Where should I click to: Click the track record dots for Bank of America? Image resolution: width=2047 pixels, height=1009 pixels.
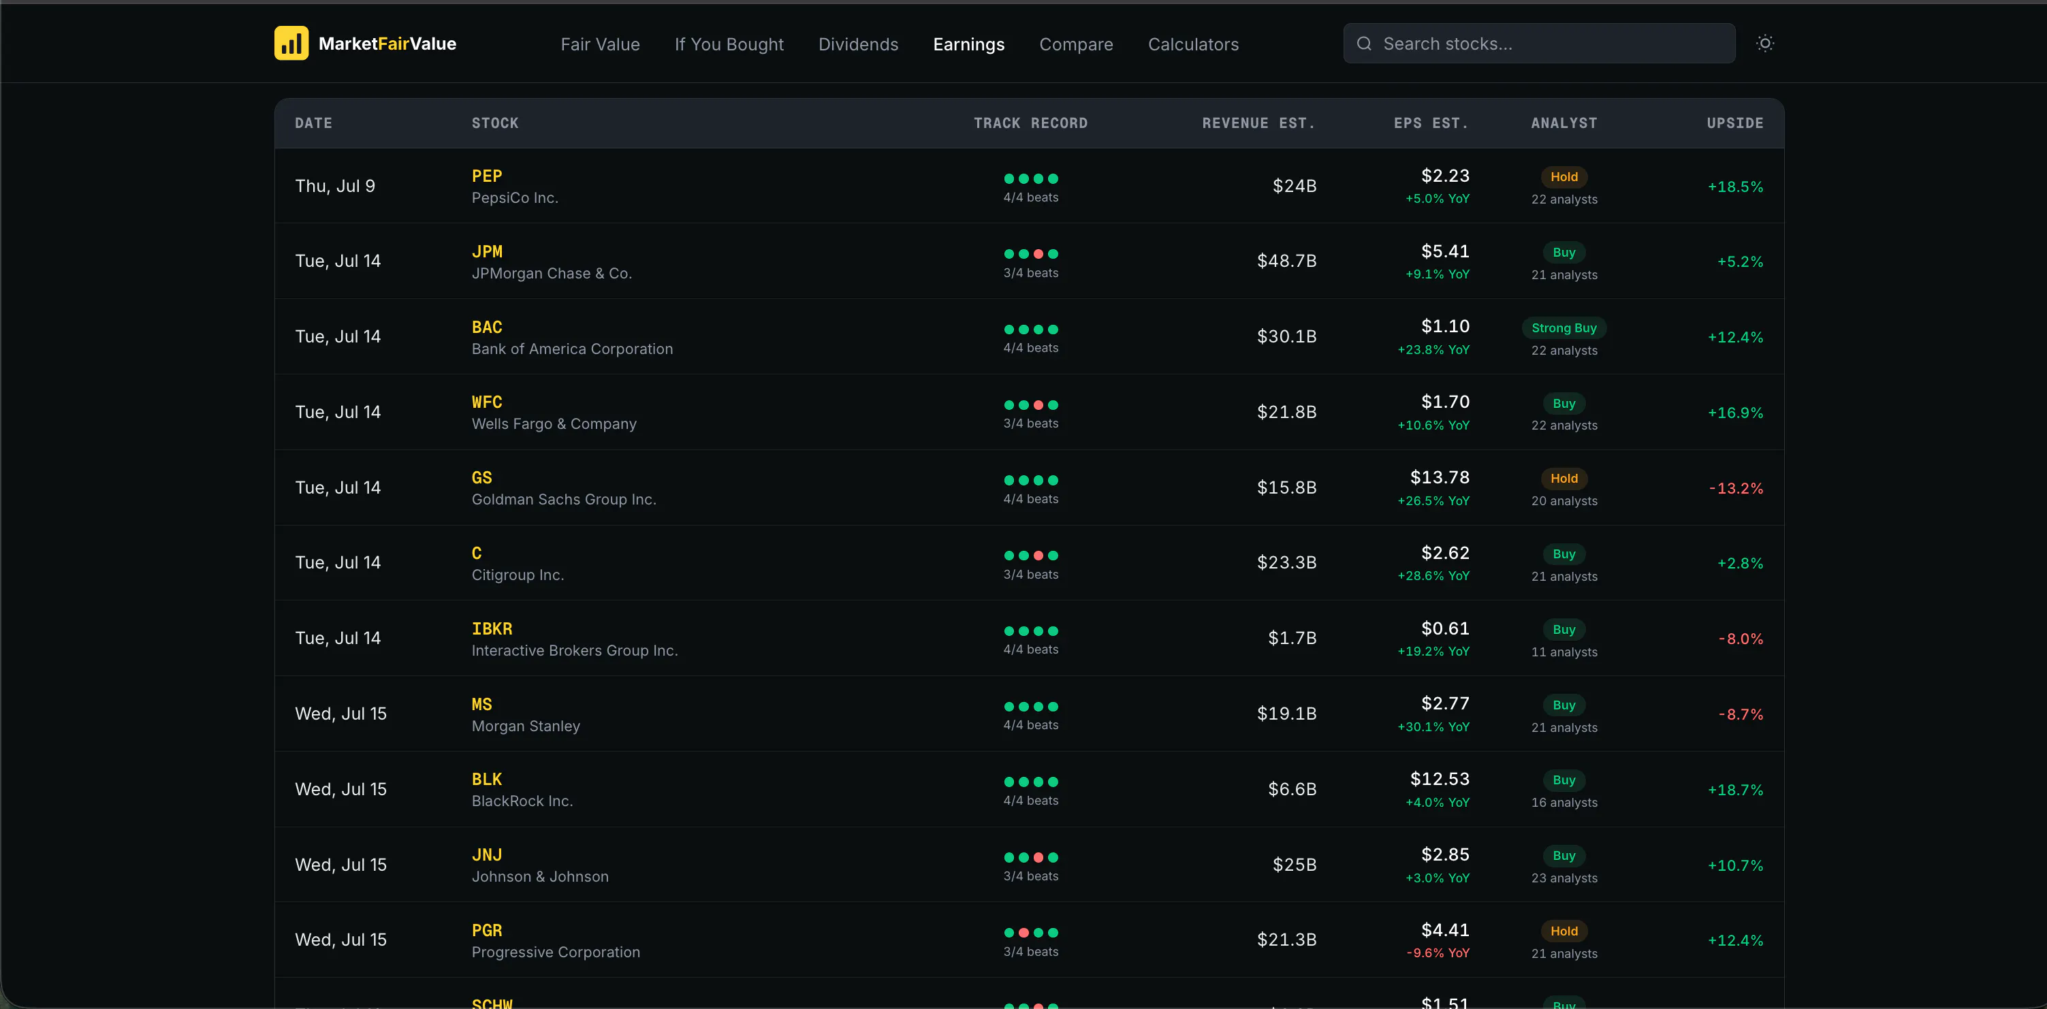coord(1031,330)
